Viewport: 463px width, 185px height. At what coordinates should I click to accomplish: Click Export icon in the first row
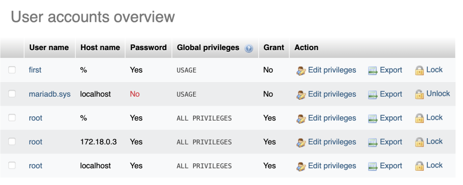[373, 70]
